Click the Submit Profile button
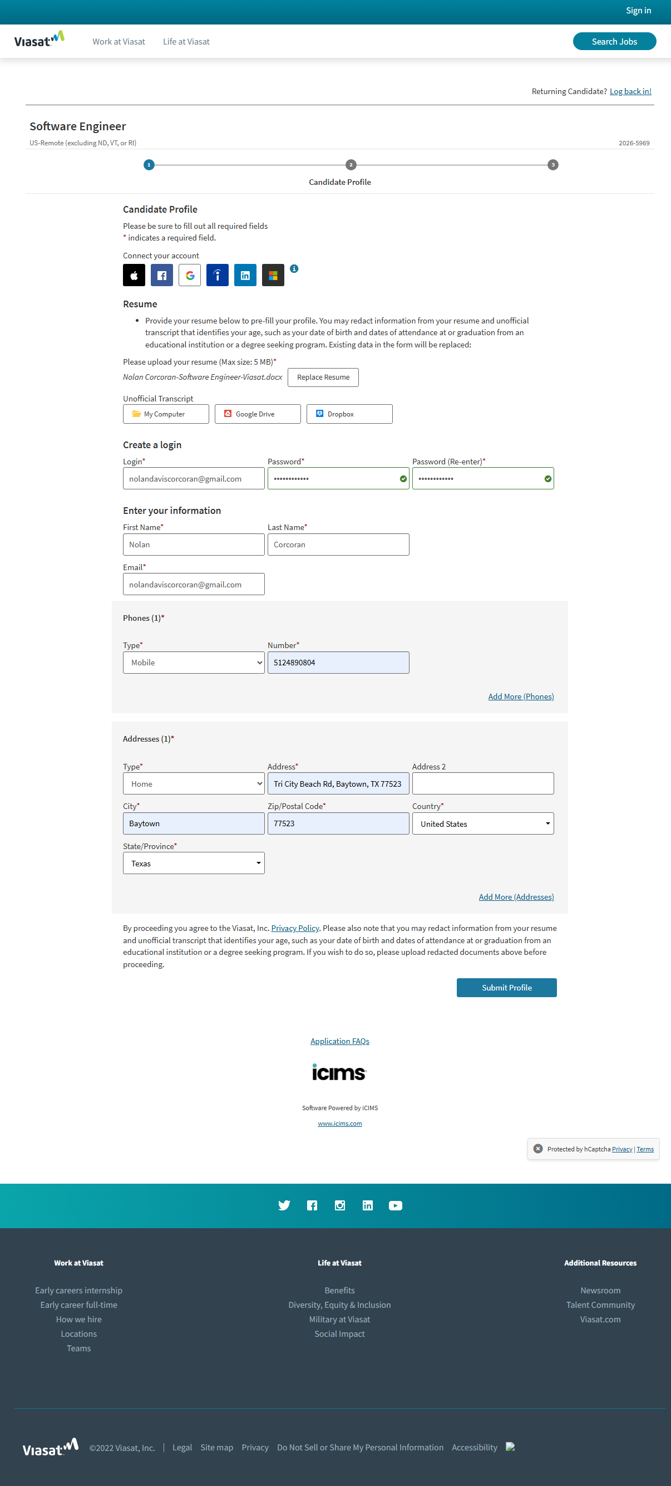The width and height of the screenshot is (671, 1486). [506, 987]
